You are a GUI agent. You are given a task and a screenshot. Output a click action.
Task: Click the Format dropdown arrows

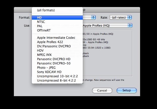(93, 17)
